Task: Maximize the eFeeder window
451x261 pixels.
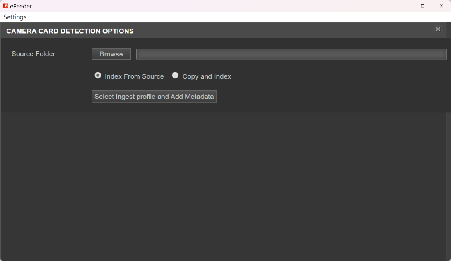Action: point(423,6)
